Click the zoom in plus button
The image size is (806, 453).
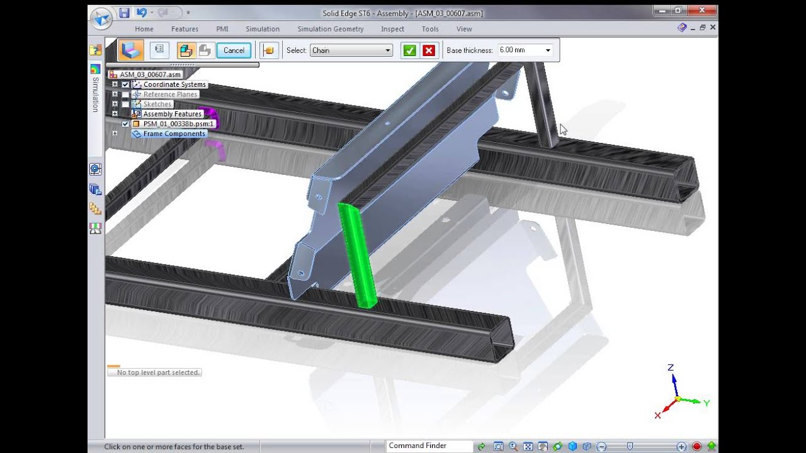[x=681, y=447]
